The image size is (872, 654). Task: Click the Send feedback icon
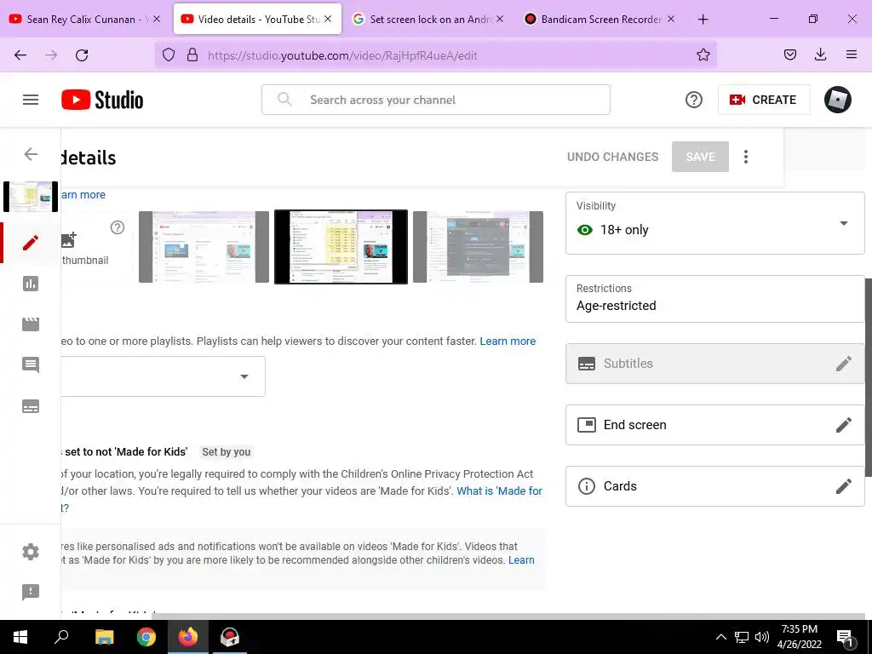point(31,592)
